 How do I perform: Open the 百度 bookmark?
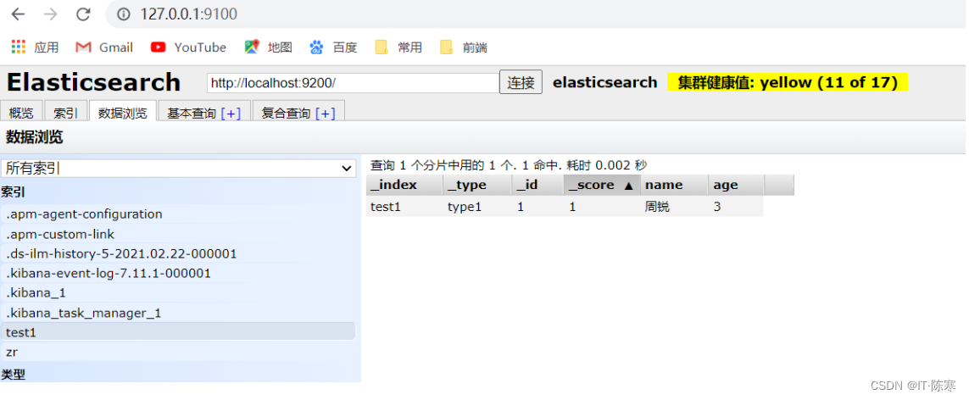click(334, 47)
